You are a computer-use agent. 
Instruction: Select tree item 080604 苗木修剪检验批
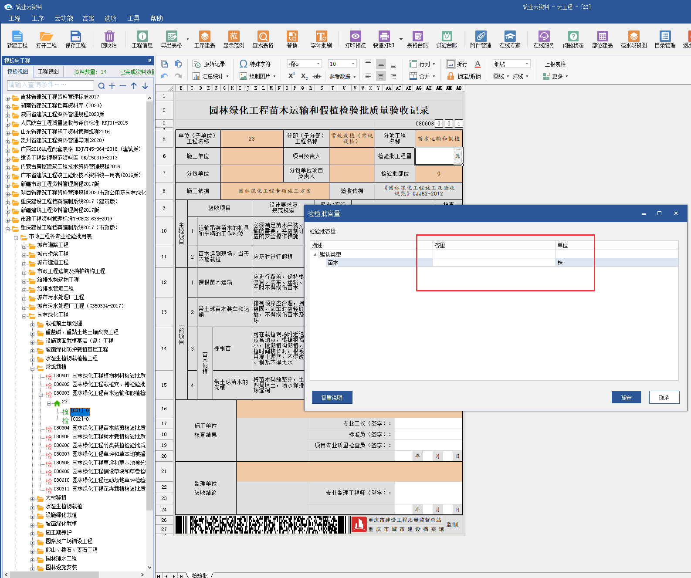[x=99, y=428]
